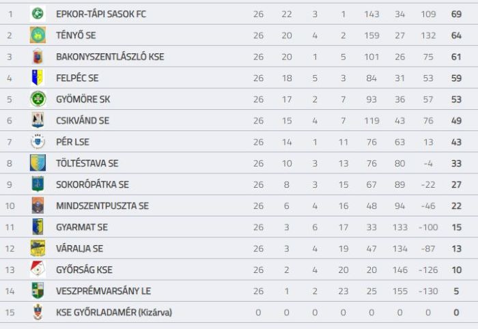The image size is (478, 329).
Task: Open the BAKONYSZENTLÁSZLÓ KSE crest icon
Action: pos(38,57)
